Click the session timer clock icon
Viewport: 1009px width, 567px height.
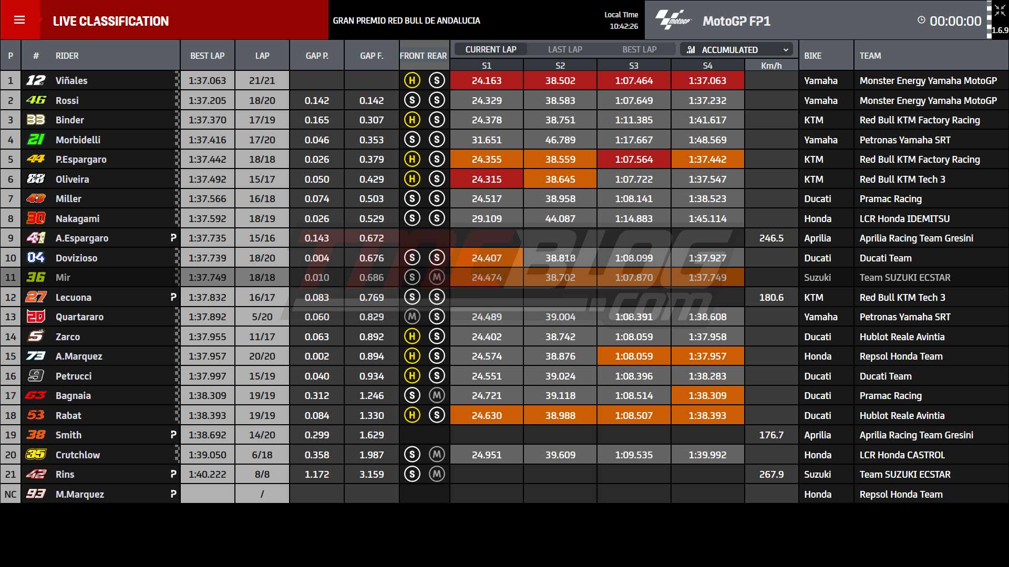[921, 20]
